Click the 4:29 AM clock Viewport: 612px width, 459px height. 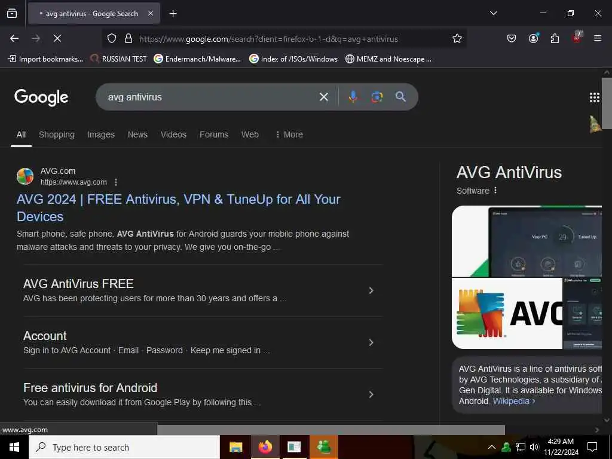coord(561,442)
